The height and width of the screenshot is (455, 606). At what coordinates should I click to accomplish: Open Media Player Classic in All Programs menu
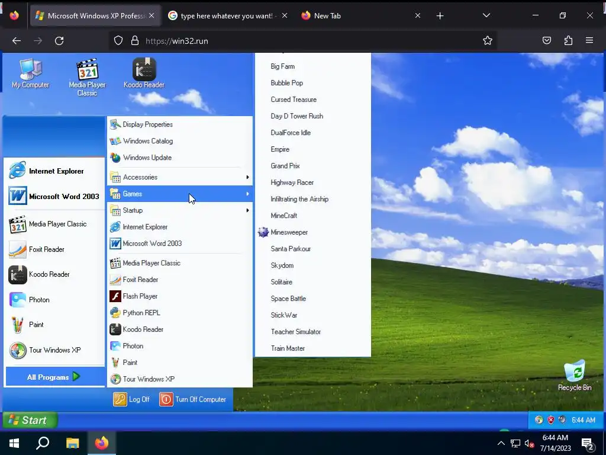180,263
